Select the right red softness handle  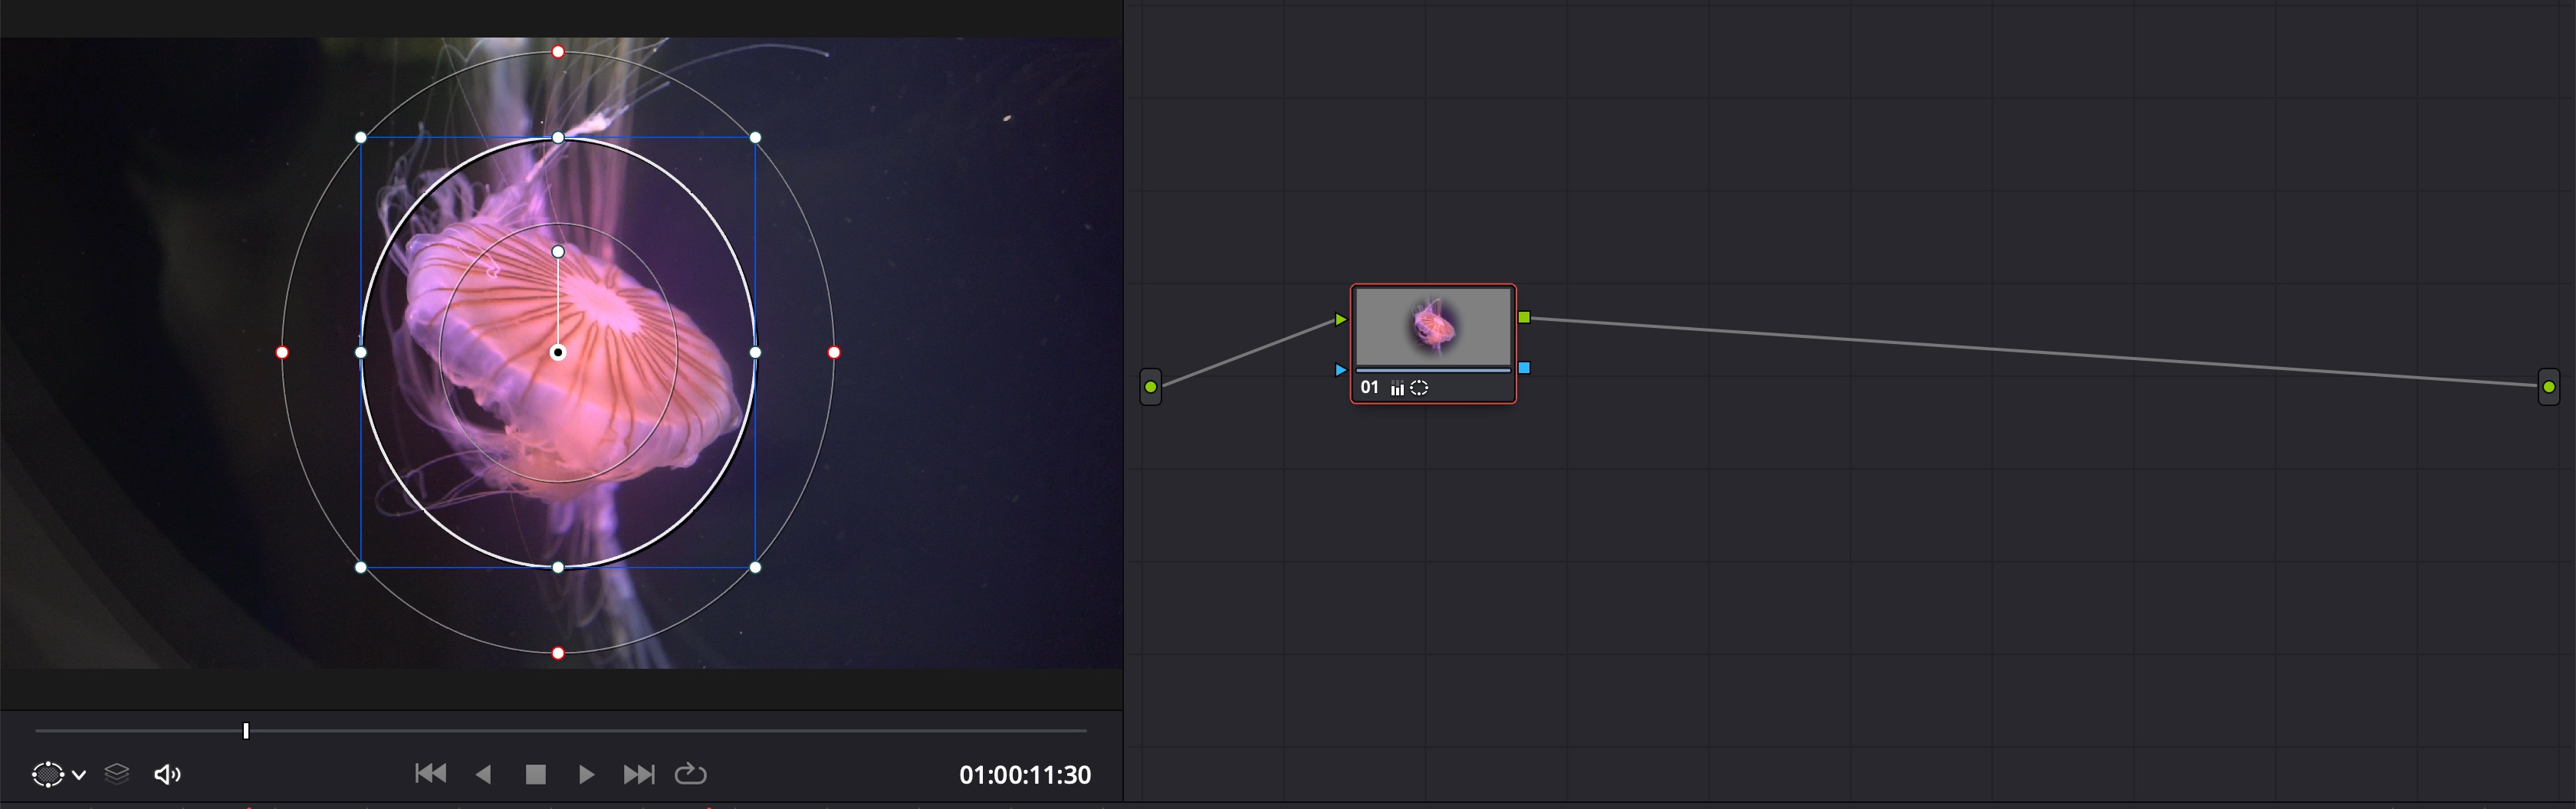[x=834, y=352]
